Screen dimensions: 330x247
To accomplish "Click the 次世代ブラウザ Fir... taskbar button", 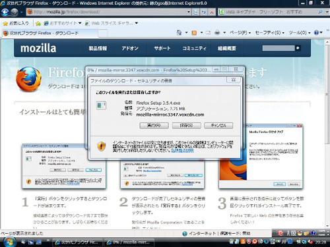I will pyautogui.click(x=77, y=242).
